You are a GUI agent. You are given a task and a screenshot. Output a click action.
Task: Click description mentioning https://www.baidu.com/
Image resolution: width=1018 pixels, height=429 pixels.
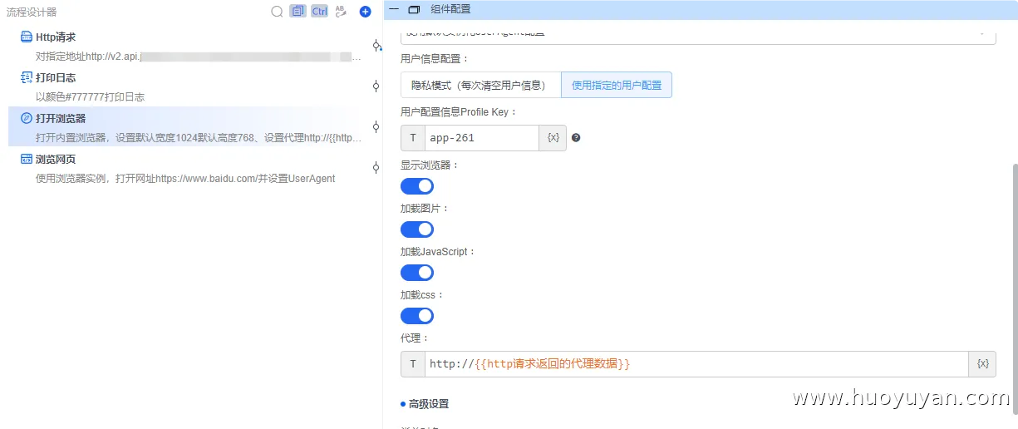185,179
